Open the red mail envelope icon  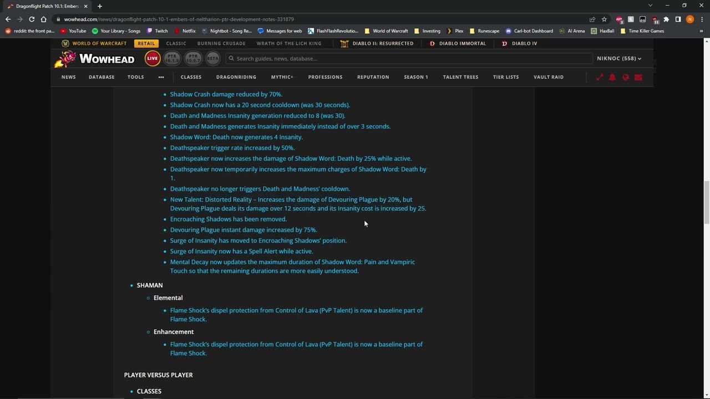click(x=638, y=77)
